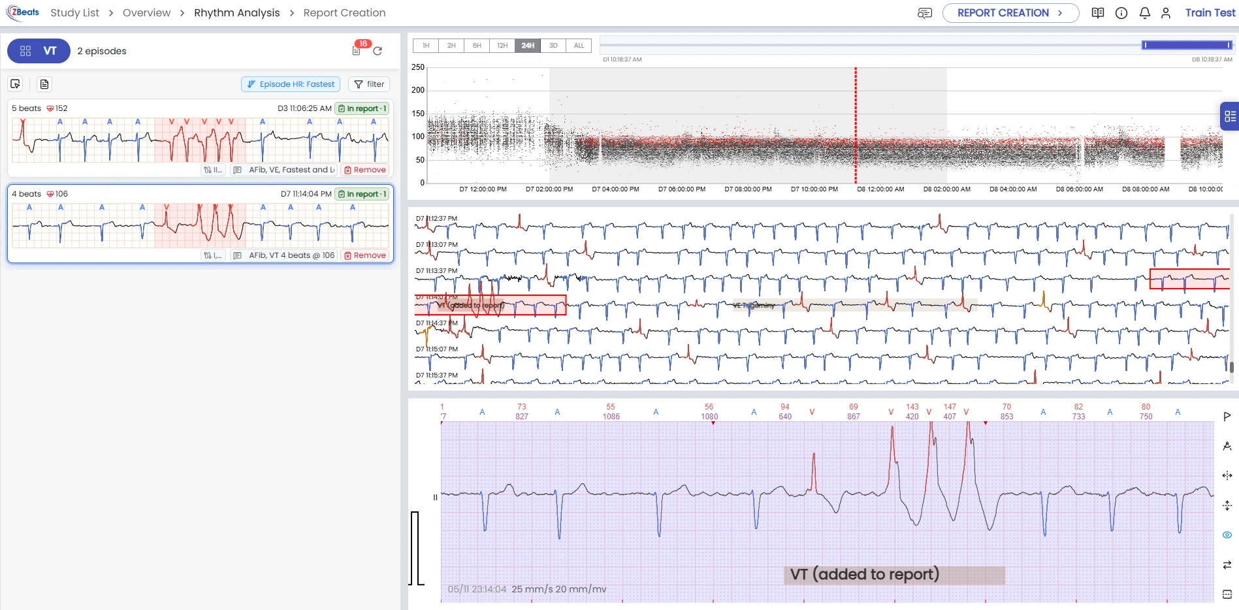Click the red dashed time marker on HR trend

pyautogui.click(x=856, y=125)
